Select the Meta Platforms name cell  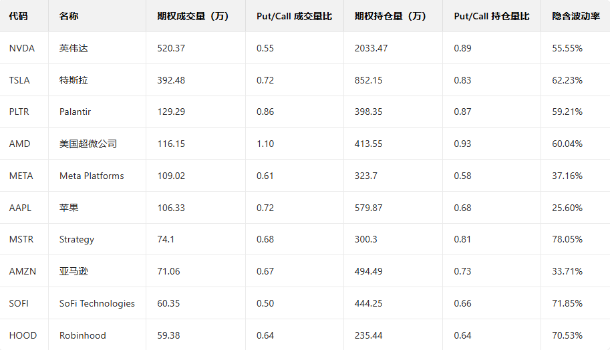pos(92,176)
